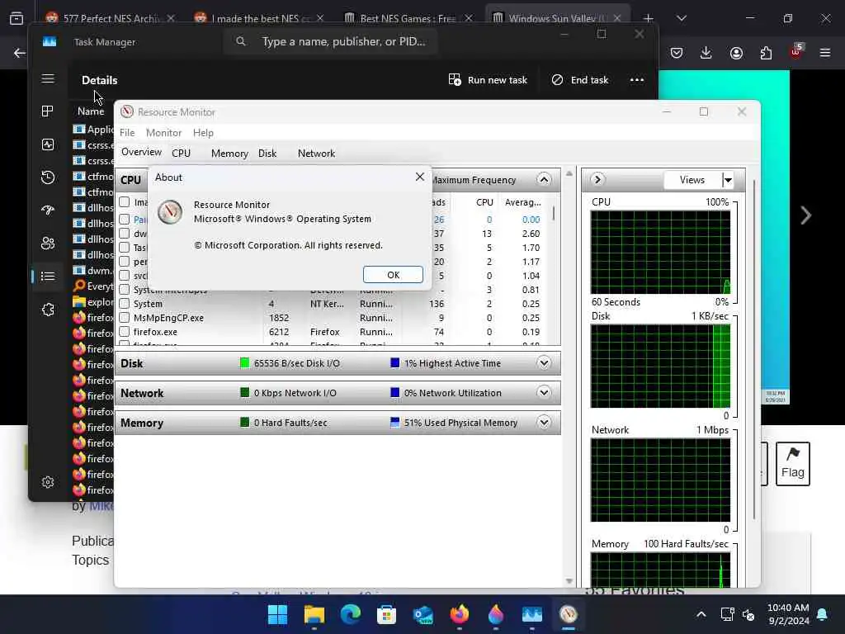This screenshot has height=634, width=845.
Task: Open Firefox extensions puzzle icon
Action: (x=766, y=53)
